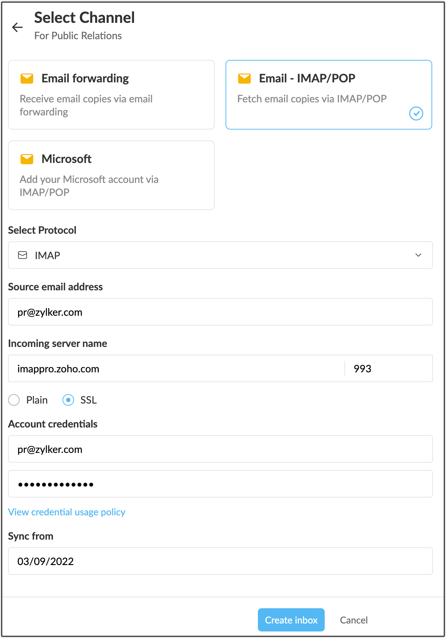
Task: Click the incoming server name field
Action: pos(178,368)
